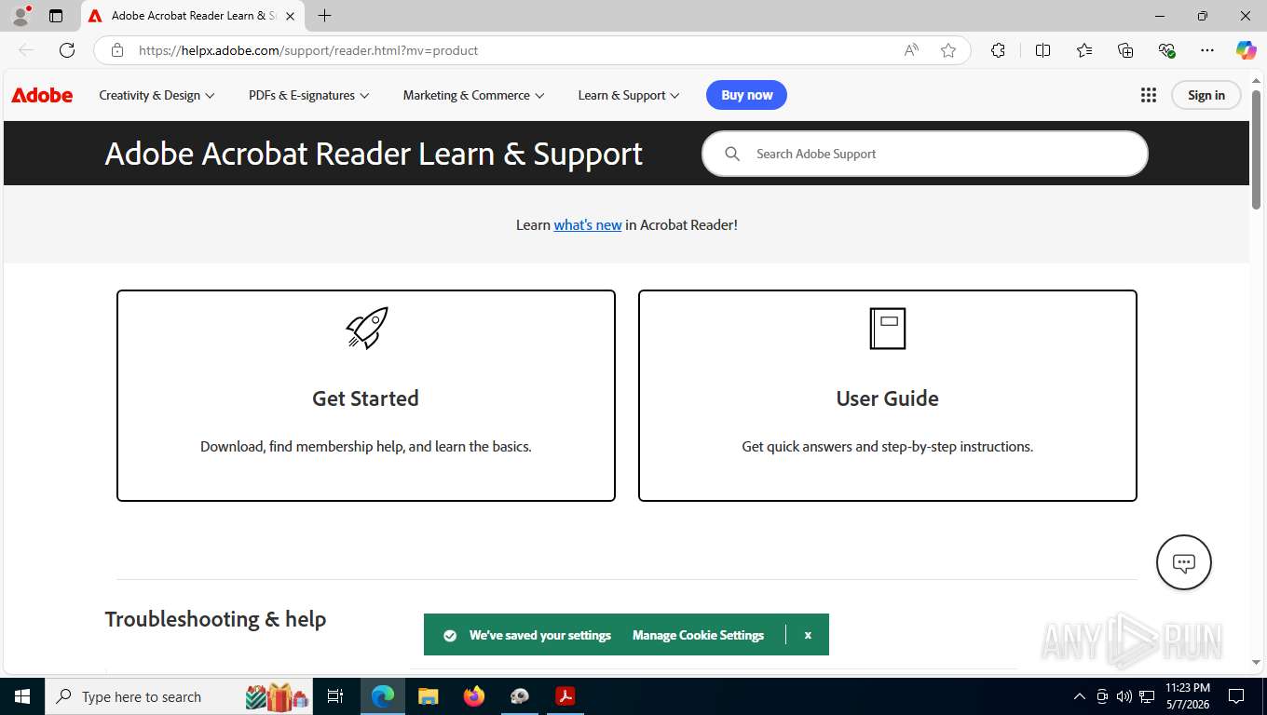Open the Favorites list icon
Image resolution: width=1267 pixels, height=715 pixels.
point(1084,50)
